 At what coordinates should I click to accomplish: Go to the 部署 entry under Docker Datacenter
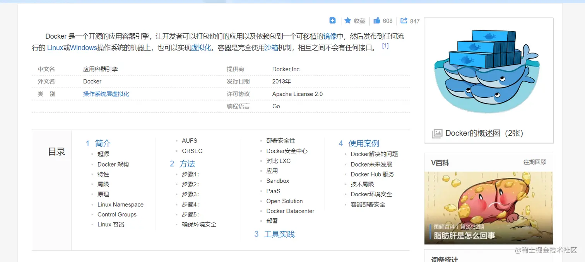pos(272,221)
